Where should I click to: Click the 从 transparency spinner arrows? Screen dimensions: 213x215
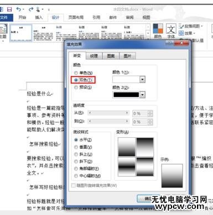150,114
